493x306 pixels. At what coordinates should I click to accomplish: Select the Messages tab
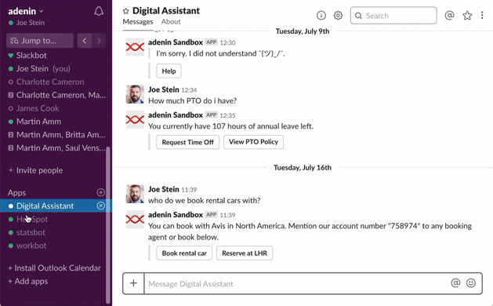point(138,22)
